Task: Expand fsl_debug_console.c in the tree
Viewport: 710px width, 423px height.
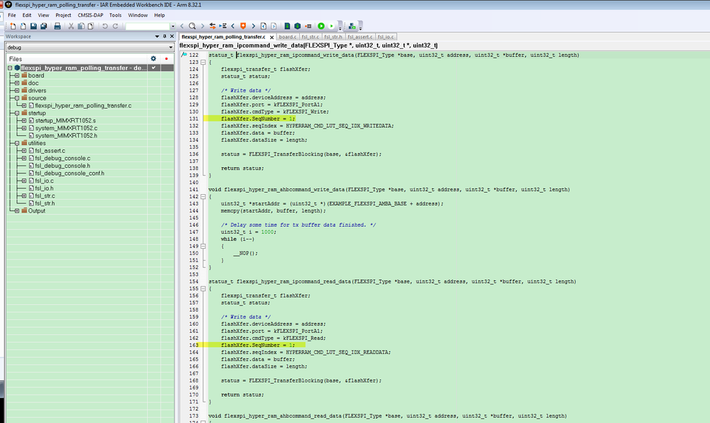Action: point(24,158)
